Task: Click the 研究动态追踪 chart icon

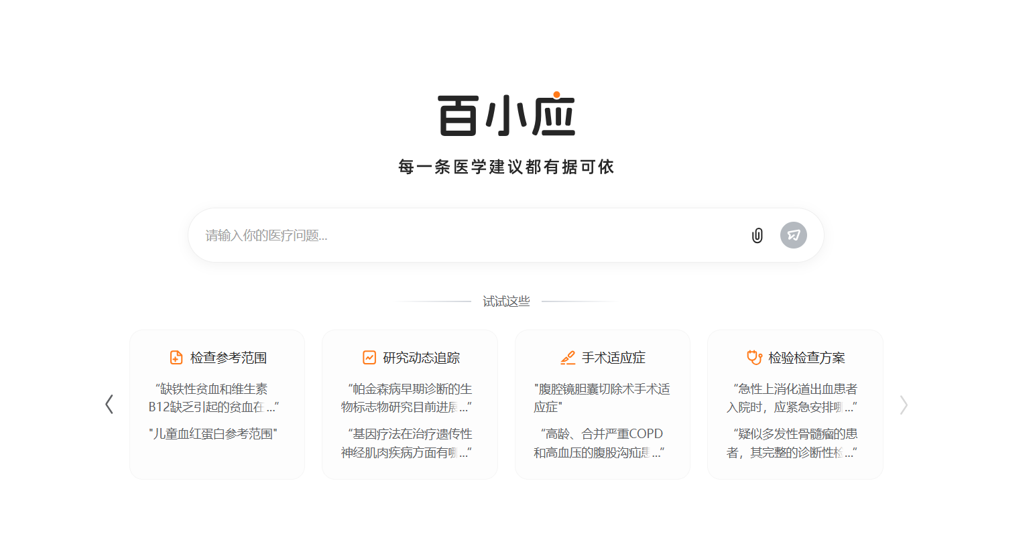Action: 369,358
